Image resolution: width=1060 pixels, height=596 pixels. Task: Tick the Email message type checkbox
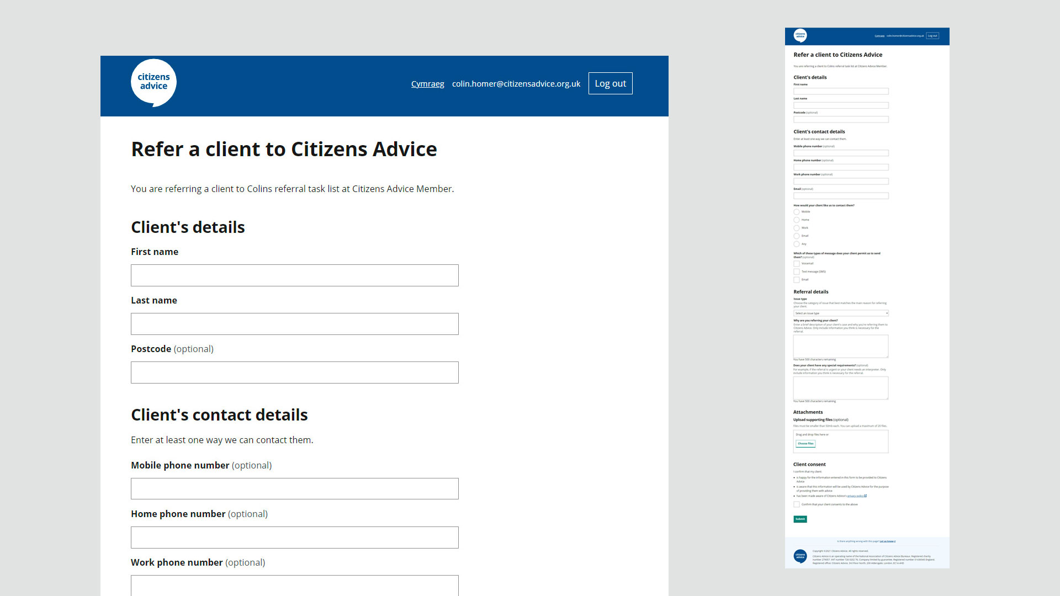click(797, 280)
